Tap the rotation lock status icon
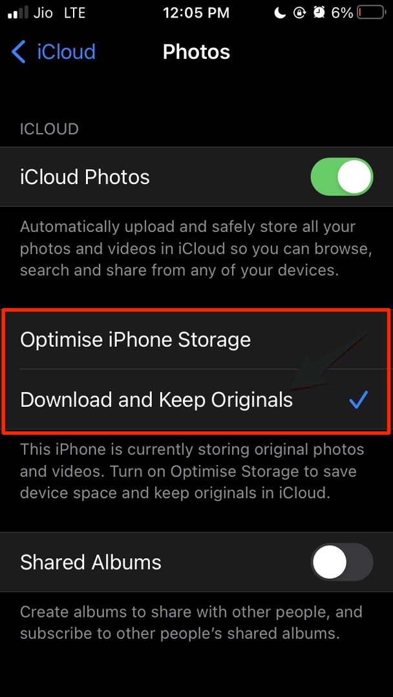The width and height of the screenshot is (393, 697). [299, 13]
